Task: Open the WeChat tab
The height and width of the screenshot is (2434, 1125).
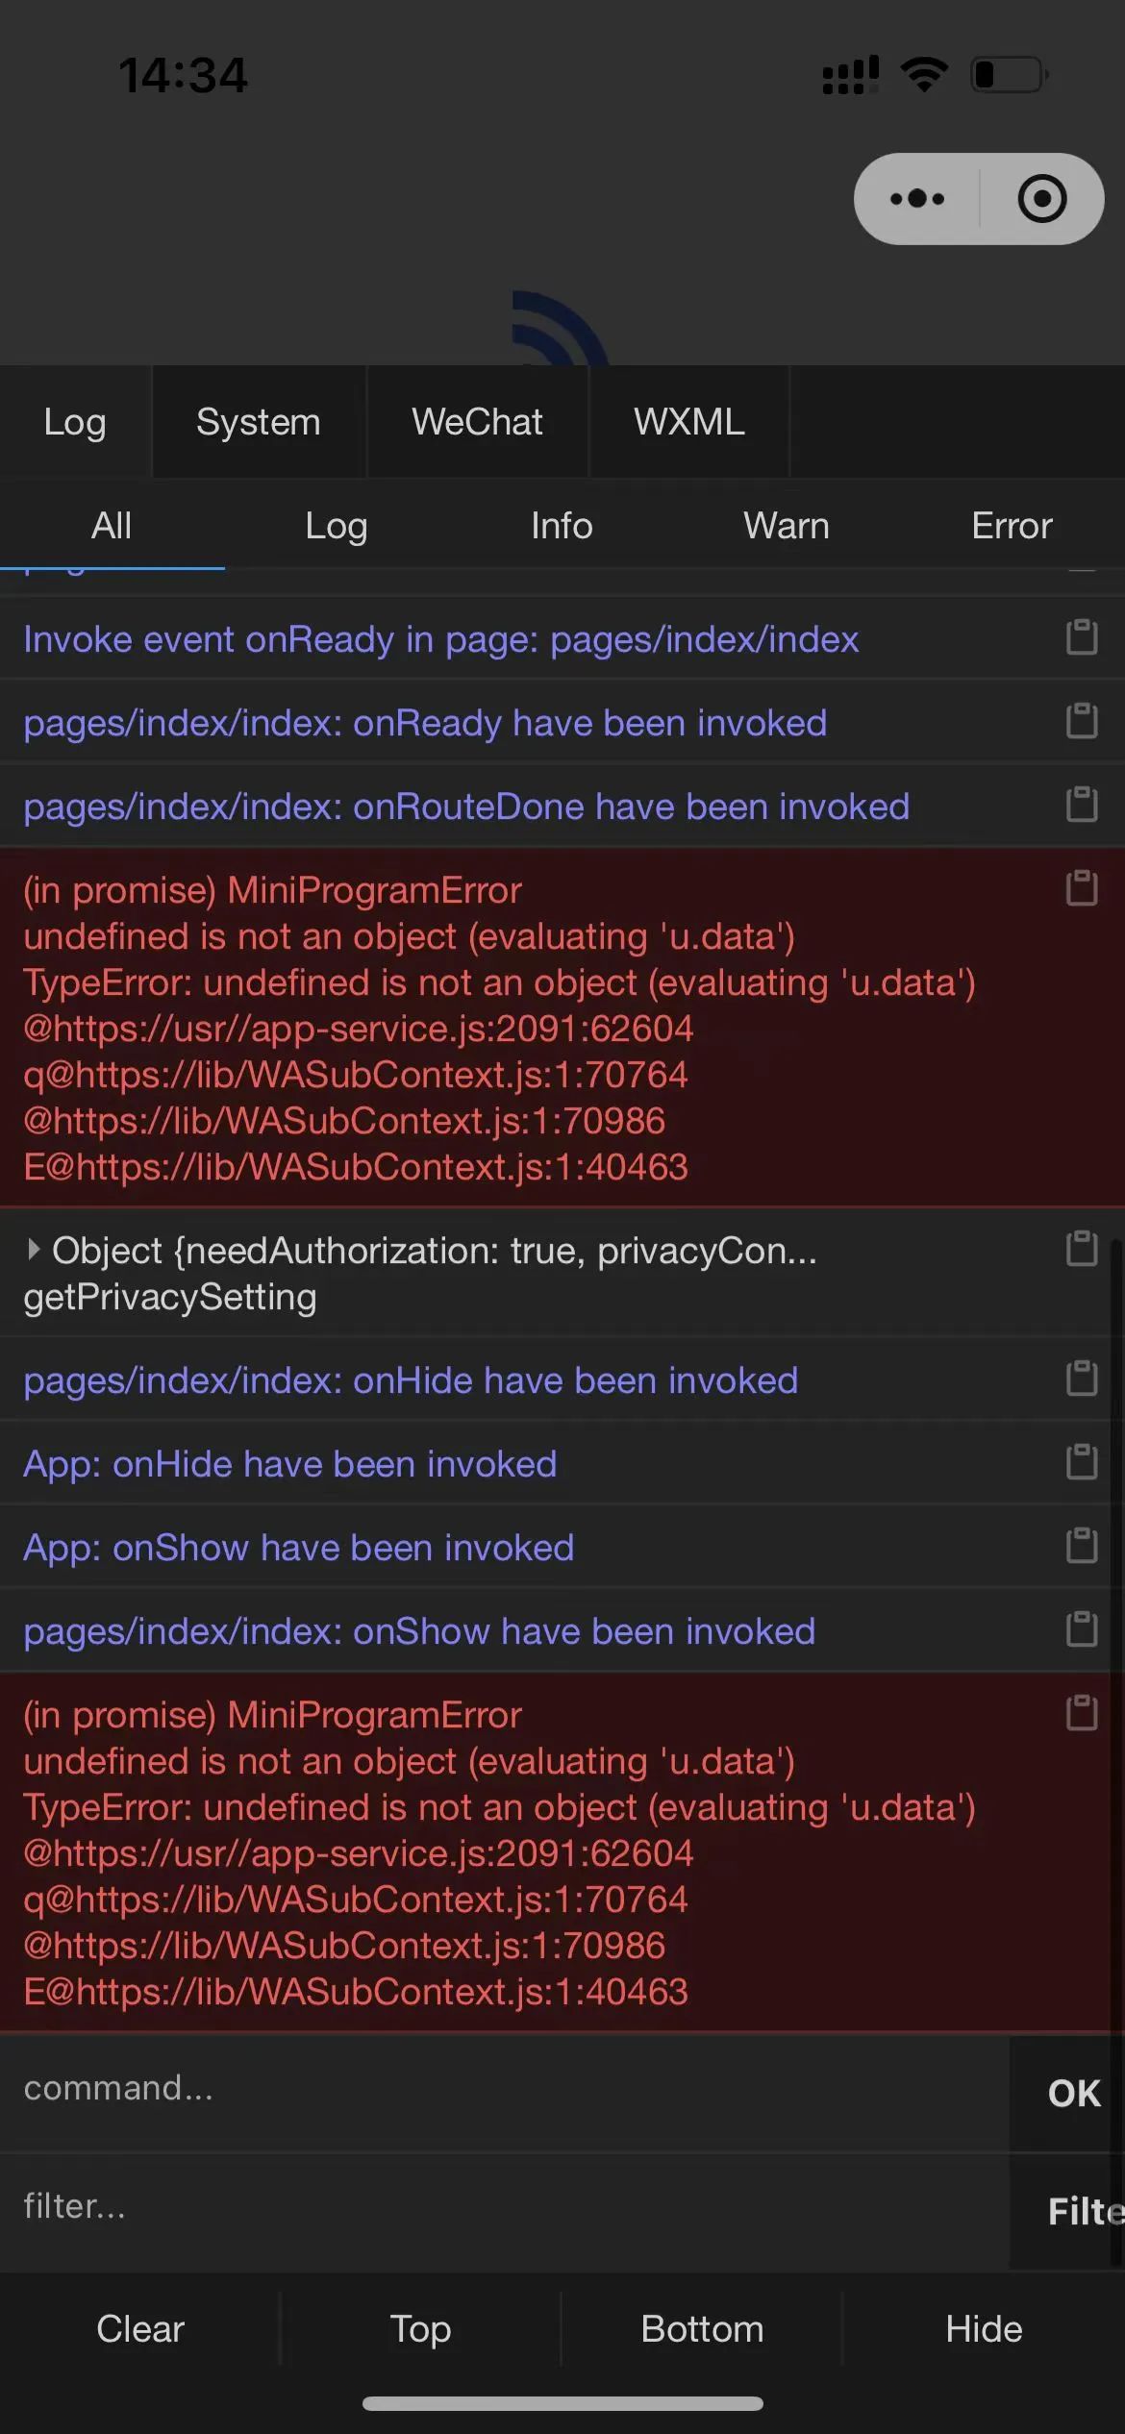Action: (477, 422)
